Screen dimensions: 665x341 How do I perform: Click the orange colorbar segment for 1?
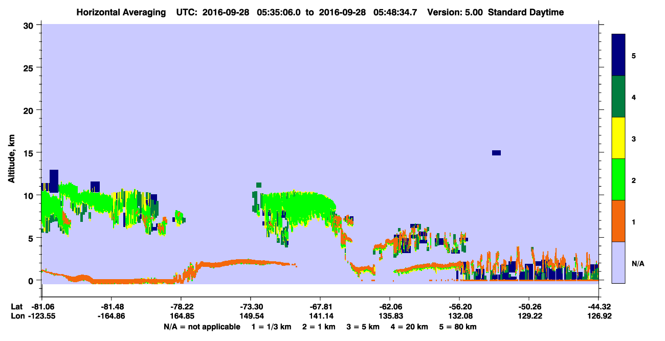(x=618, y=221)
